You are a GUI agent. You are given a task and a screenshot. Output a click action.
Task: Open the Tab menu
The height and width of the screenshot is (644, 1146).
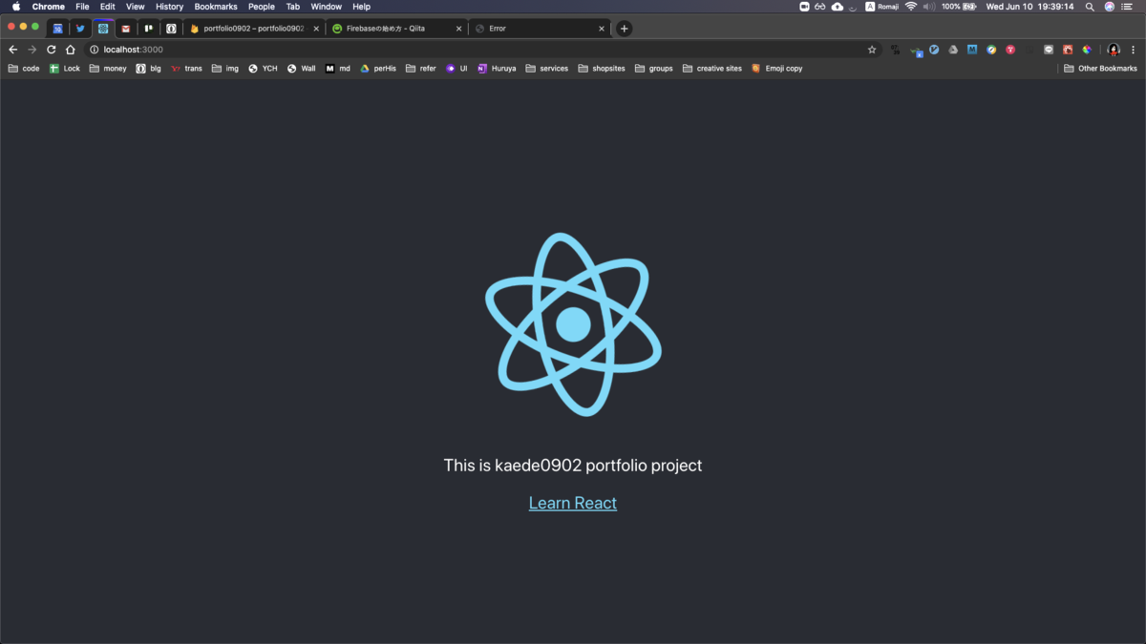coord(293,7)
